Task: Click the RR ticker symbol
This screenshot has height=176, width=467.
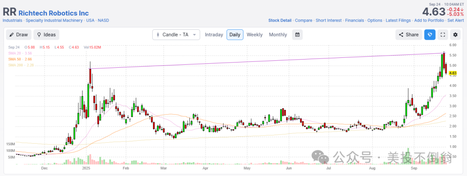Action: (x=10, y=13)
